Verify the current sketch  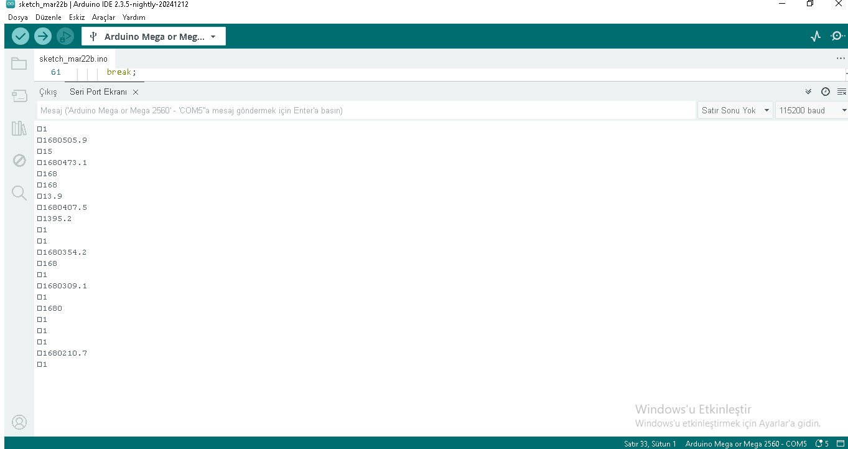(x=20, y=36)
